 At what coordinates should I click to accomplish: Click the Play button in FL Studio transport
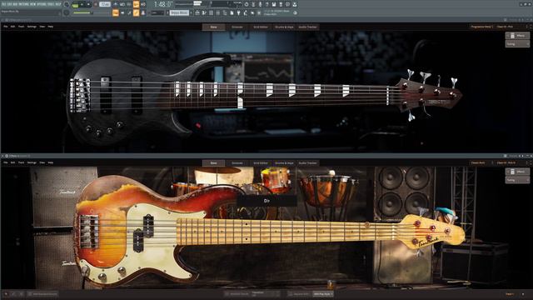click(x=82, y=4)
